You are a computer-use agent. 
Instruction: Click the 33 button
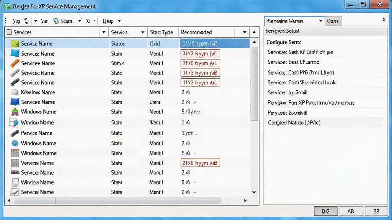point(377,211)
